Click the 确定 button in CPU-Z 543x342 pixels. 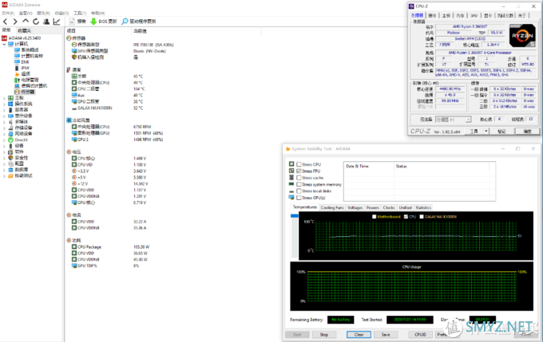[527, 132]
